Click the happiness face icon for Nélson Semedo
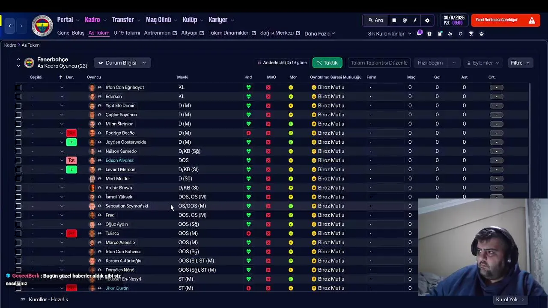Screen dimensions: 548x308 tap(314, 151)
